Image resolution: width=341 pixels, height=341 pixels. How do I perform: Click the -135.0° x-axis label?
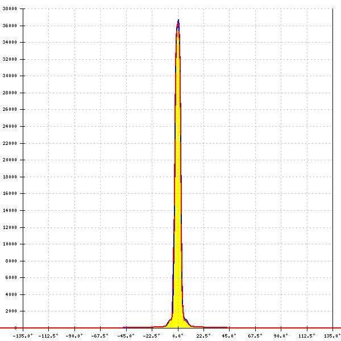pos(23,336)
